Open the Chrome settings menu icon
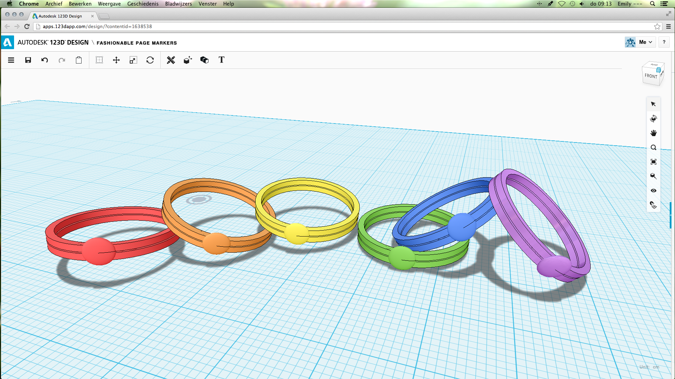The height and width of the screenshot is (379, 675). tap(668, 26)
